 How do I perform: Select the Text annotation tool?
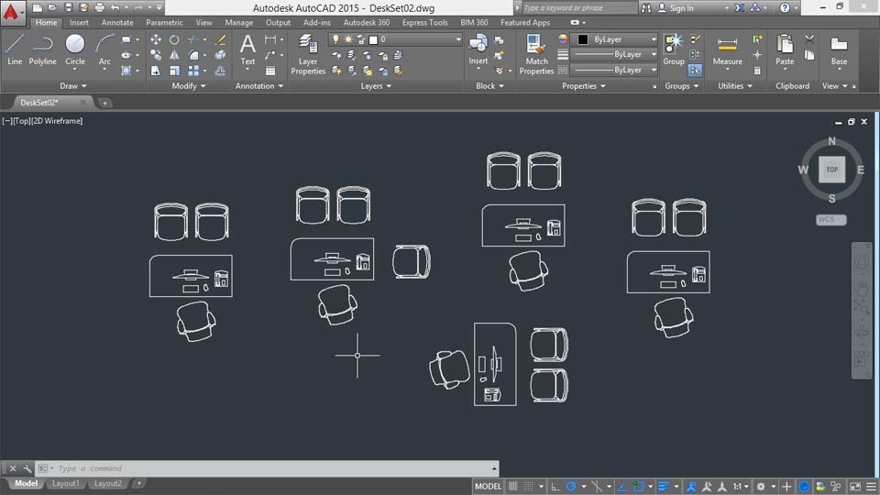pos(247,49)
